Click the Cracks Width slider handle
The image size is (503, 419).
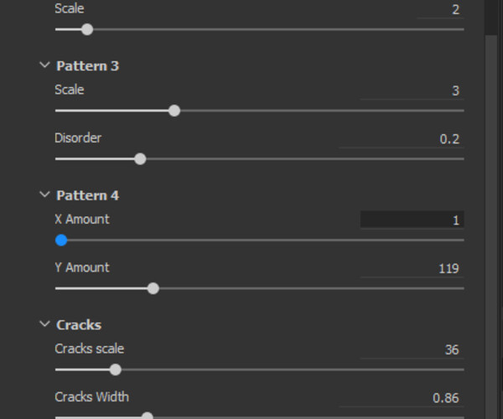148,415
